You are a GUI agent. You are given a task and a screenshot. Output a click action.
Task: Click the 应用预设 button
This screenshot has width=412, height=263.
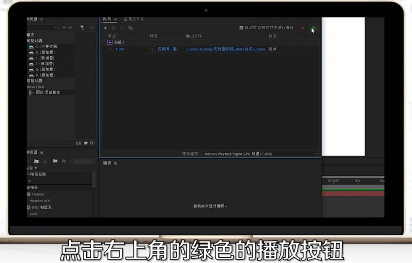82,161
